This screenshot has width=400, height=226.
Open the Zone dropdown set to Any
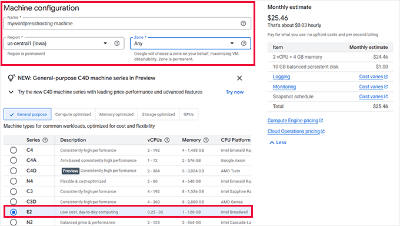(191, 44)
